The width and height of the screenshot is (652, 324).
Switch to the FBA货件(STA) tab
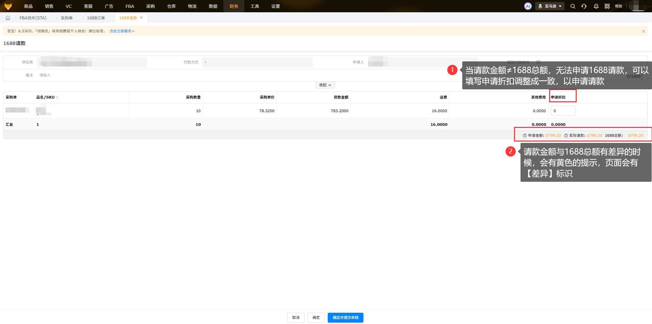point(33,18)
